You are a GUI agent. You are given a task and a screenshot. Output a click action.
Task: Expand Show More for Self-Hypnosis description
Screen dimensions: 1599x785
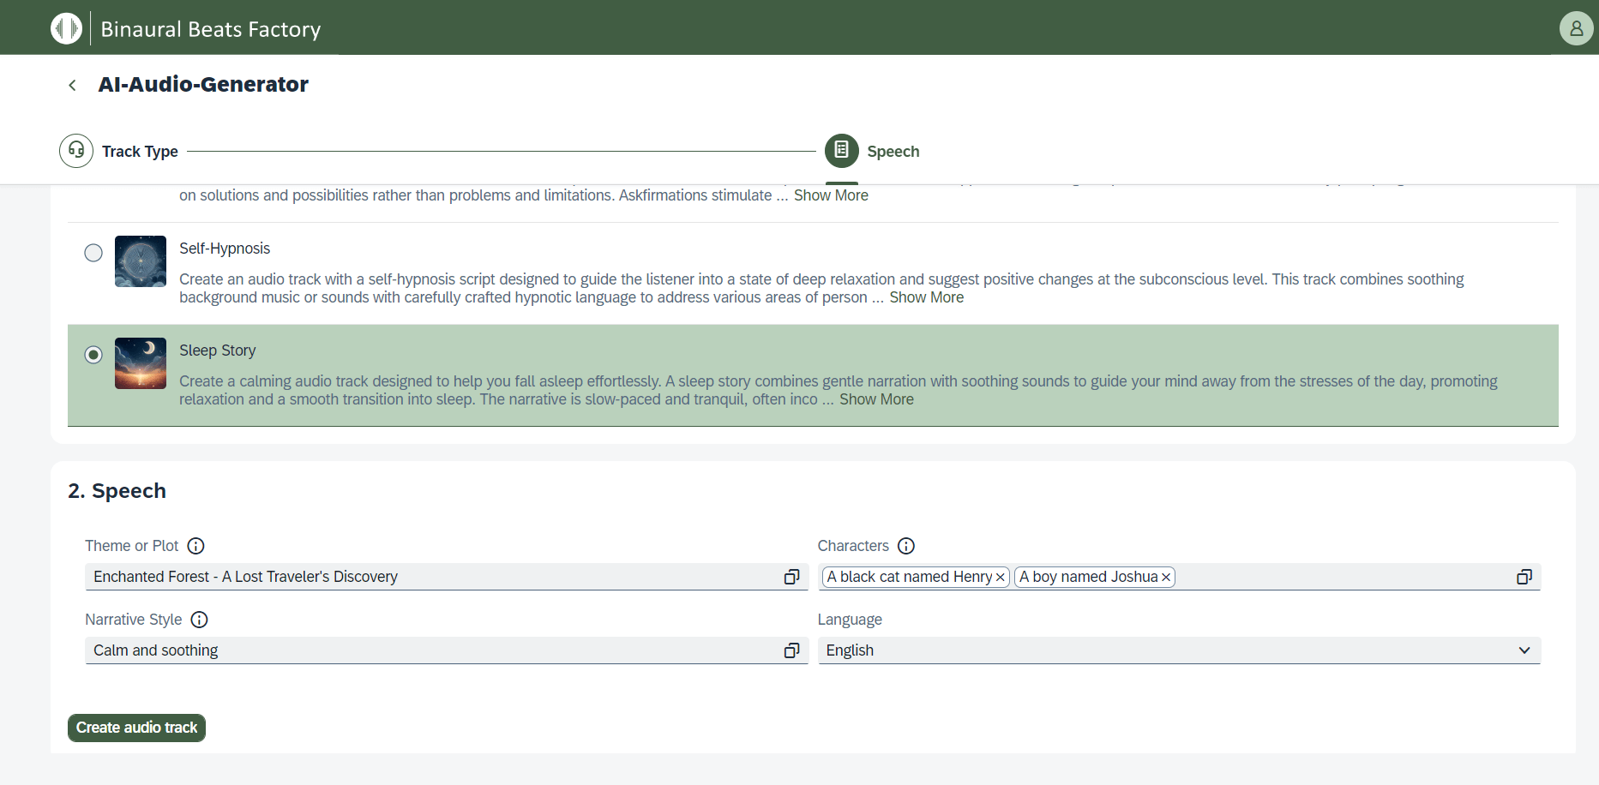click(926, 297)
